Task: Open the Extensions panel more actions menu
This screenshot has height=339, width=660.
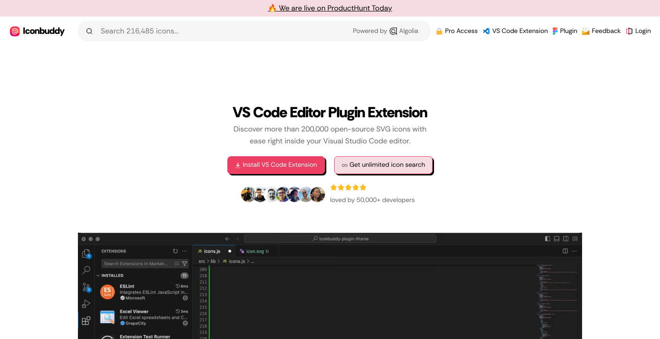Action: click(x=185, y=251)
